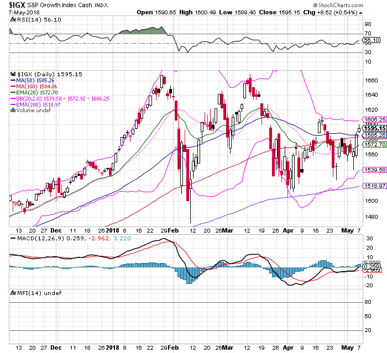The height and width of the screenshot is (353, 387).
Task: Click the EMA(200) 1518.97 legend entry
Action: (35, 104)
